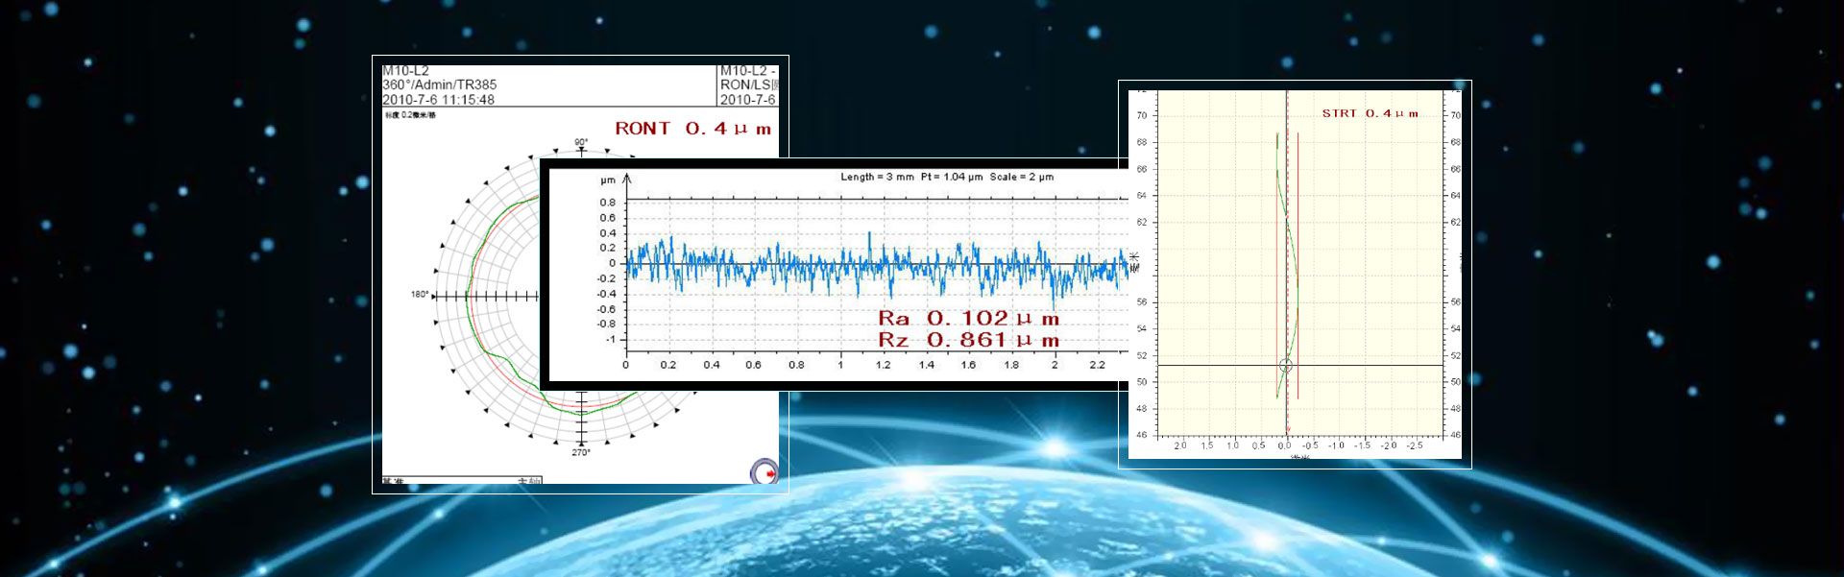1844x577 pixels.
Task: Click the 270° label on polar plot
Action: tap(581, 452)
